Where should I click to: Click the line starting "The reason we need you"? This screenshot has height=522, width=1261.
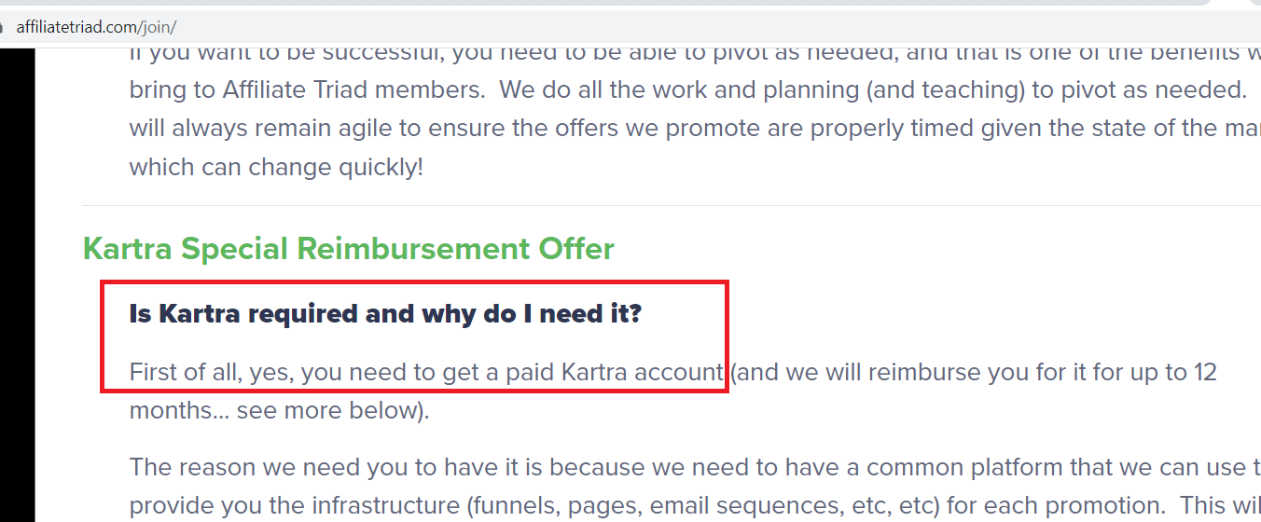695,468
